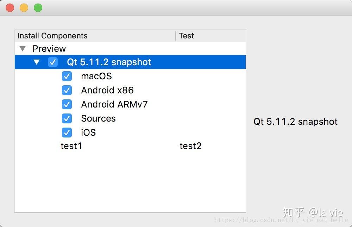
Task: Click the yellow minimize window button
Action: (x=24, y=8)
